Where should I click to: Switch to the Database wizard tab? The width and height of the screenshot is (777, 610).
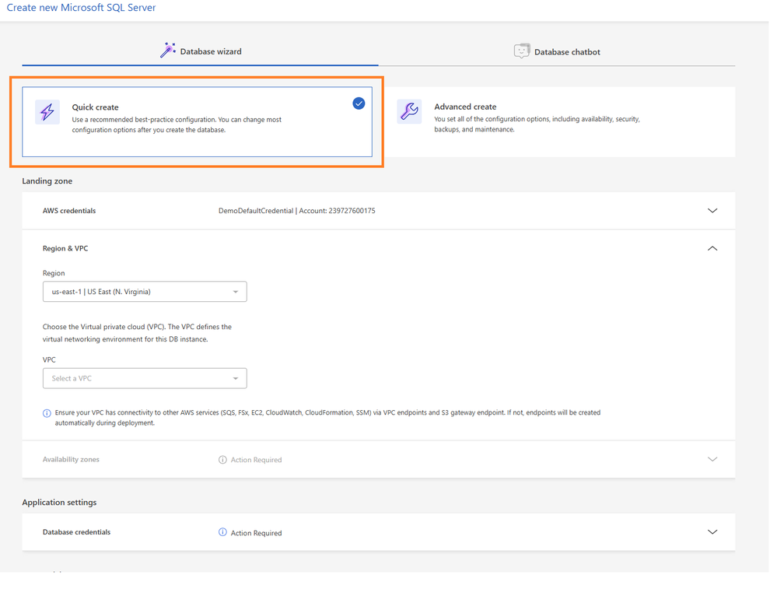pos(201,52)
